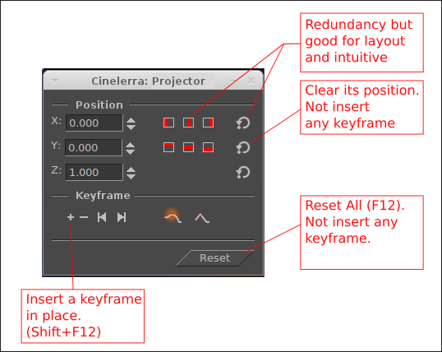The width and height of the screenshot is (442, 352).
Task: Decrease Z value with down arrow
Action: click(x=131, y=176)
